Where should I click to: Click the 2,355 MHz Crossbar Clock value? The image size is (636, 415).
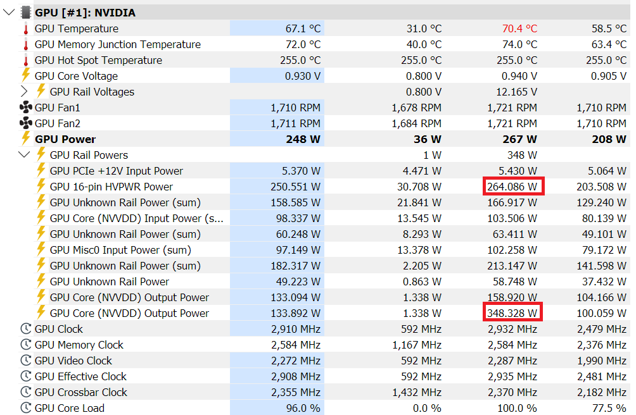coord(296,392)
